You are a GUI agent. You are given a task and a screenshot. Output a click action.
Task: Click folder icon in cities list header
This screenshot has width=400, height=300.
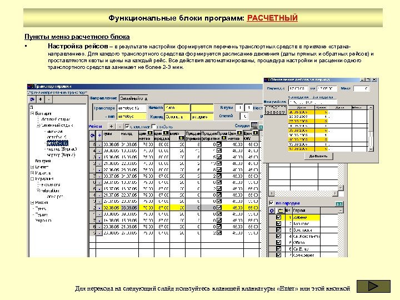click(x=281, y=211)
